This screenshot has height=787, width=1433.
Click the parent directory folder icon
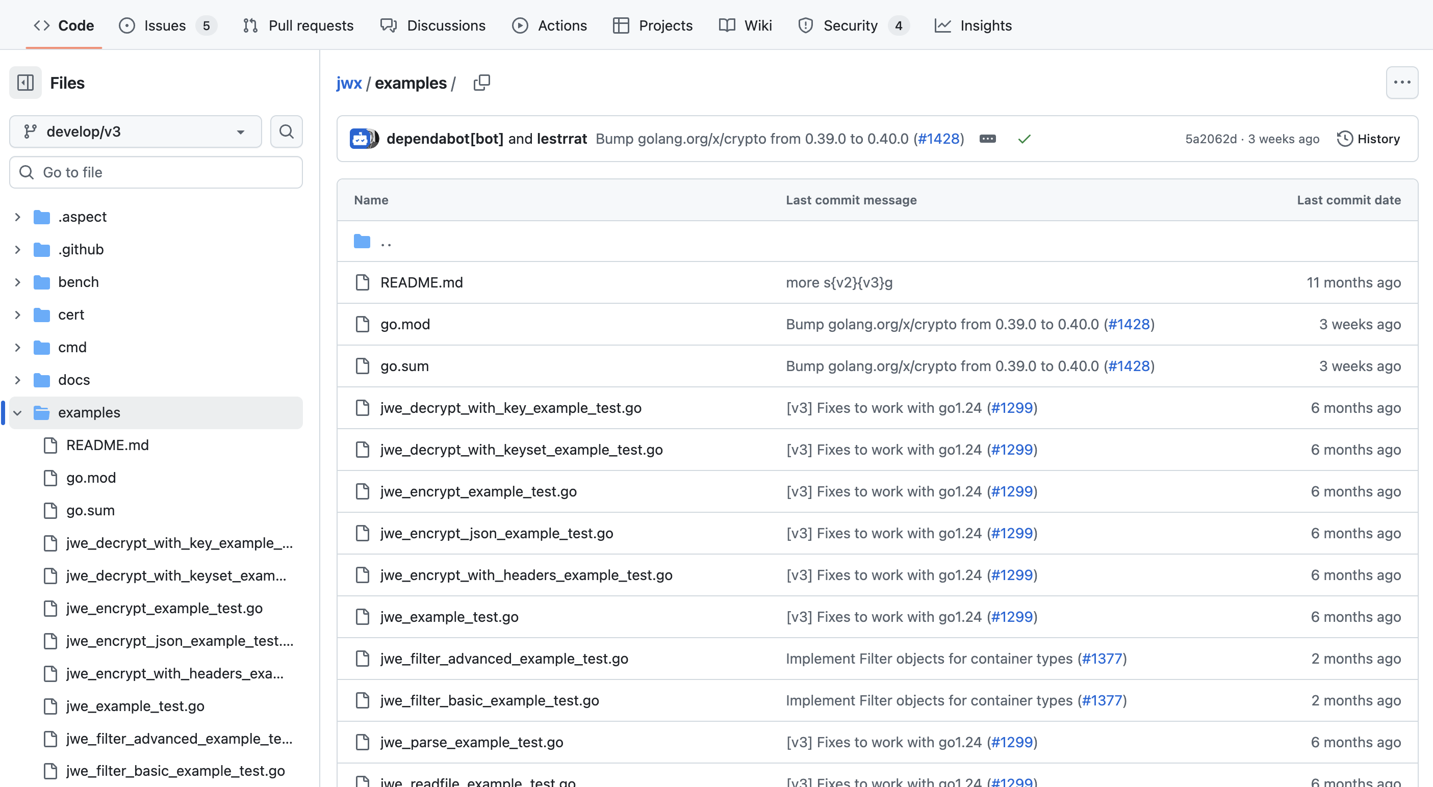(x=362, y=242)
